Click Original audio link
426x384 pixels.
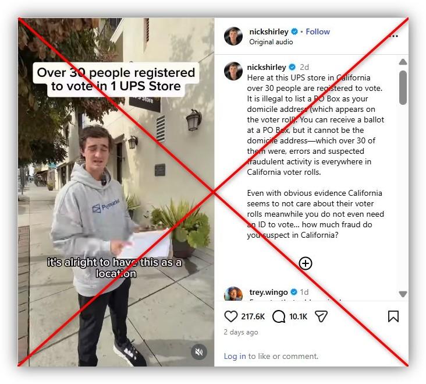(x=271, y=42)
